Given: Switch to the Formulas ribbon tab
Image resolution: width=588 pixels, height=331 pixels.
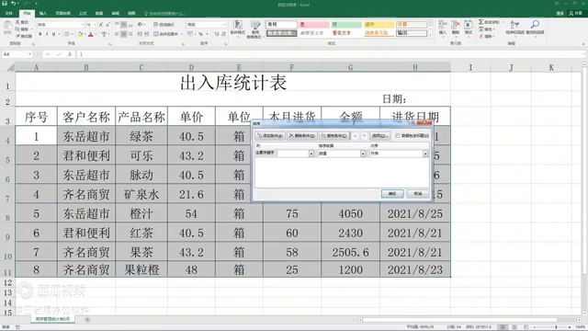Looking at the screenshot, I should click(x=83, y=14).
